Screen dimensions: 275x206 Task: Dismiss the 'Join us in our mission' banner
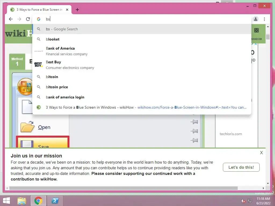pyautogui.click(x=261, y=153)
